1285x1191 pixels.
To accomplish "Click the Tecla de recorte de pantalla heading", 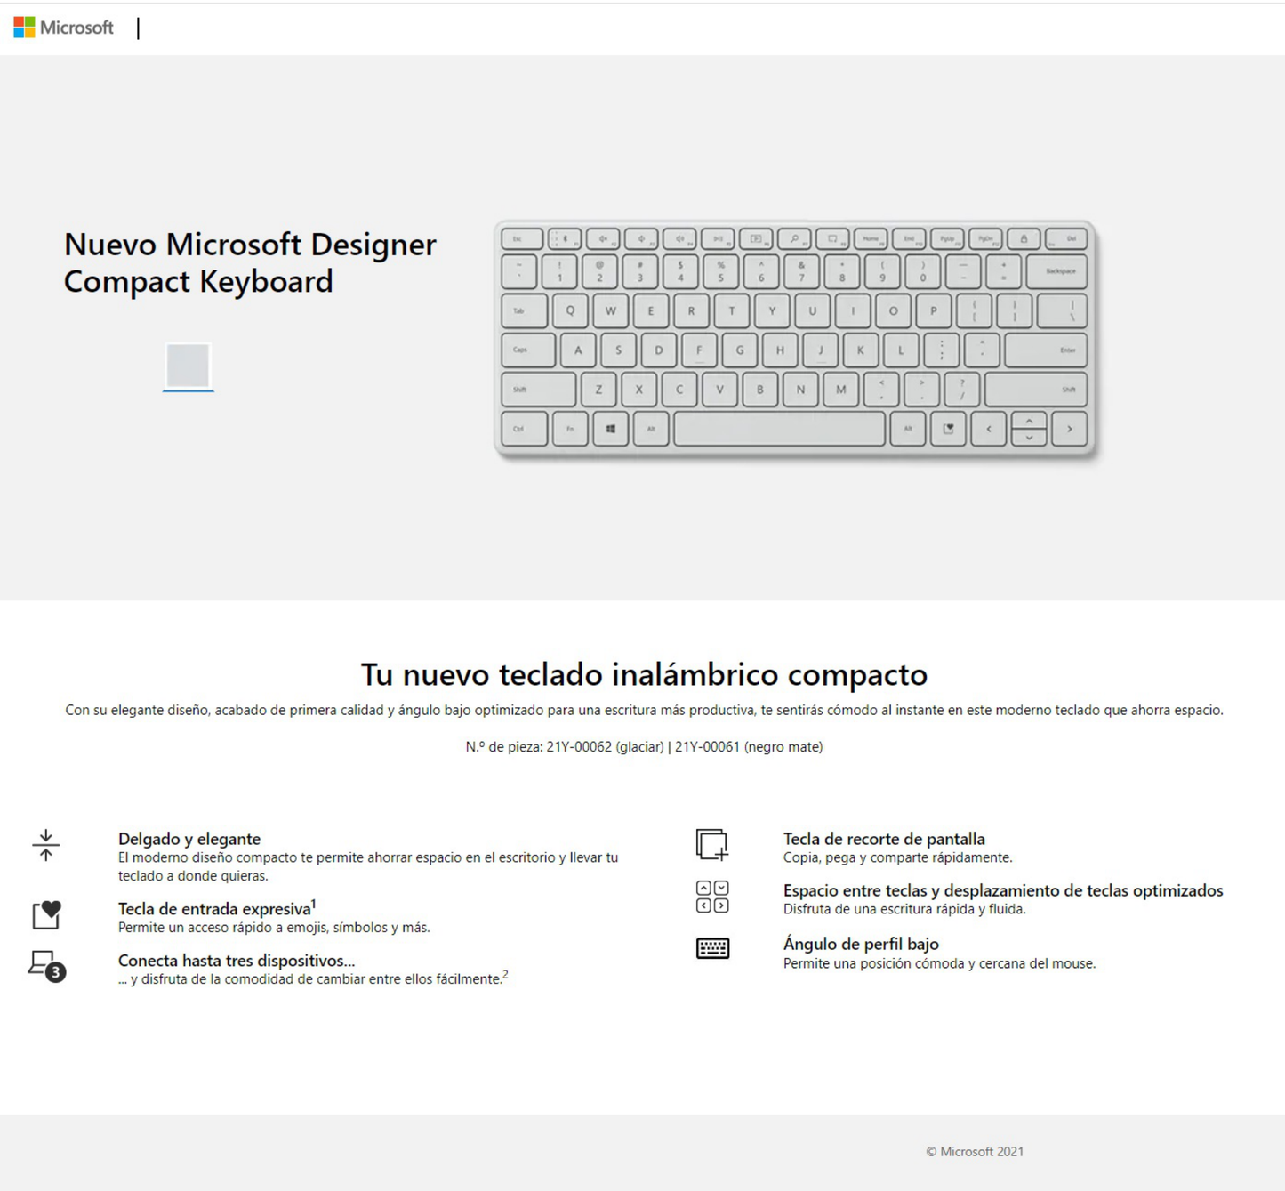I will 884,839.
